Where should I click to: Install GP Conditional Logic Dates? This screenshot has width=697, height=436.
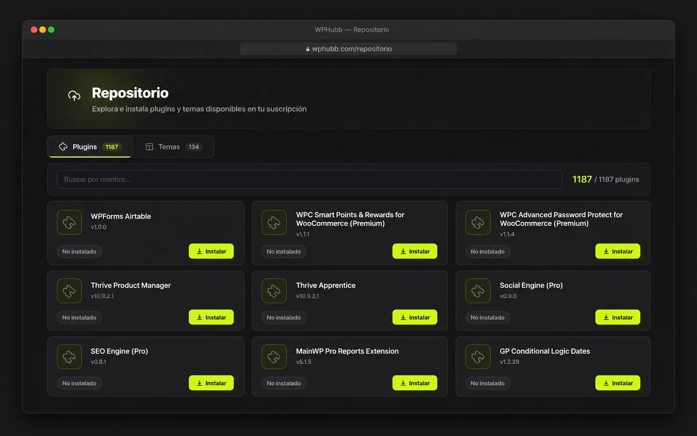618,383
